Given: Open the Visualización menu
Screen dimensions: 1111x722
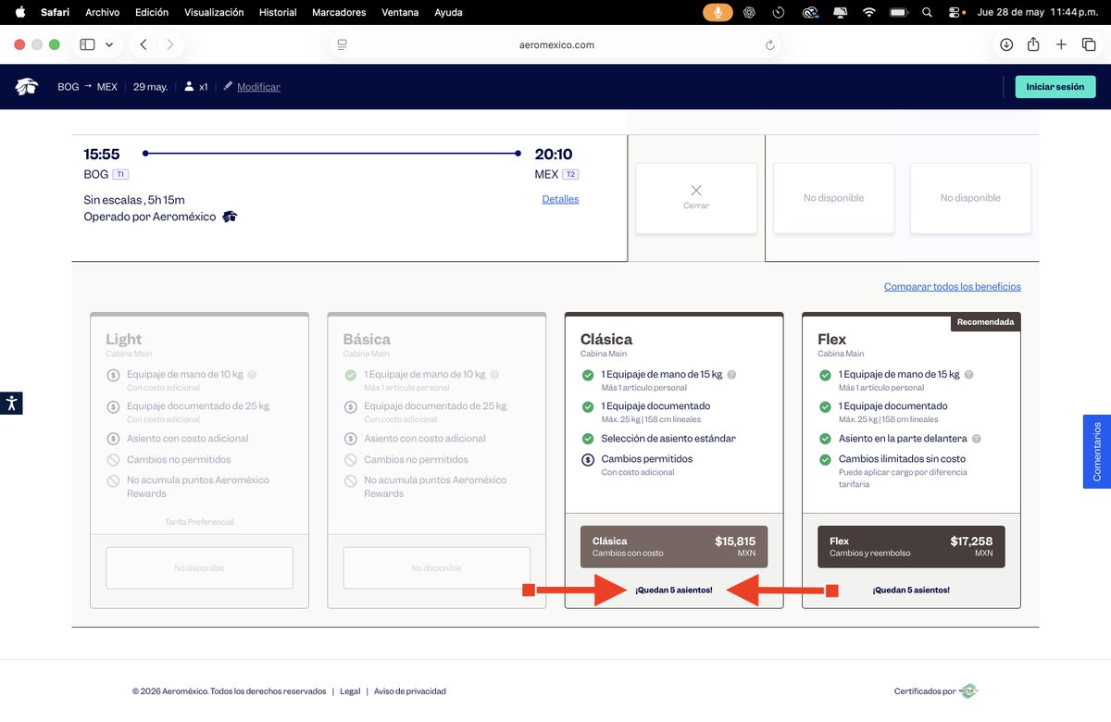Looking at the screenshot, I should pos(214,12).
